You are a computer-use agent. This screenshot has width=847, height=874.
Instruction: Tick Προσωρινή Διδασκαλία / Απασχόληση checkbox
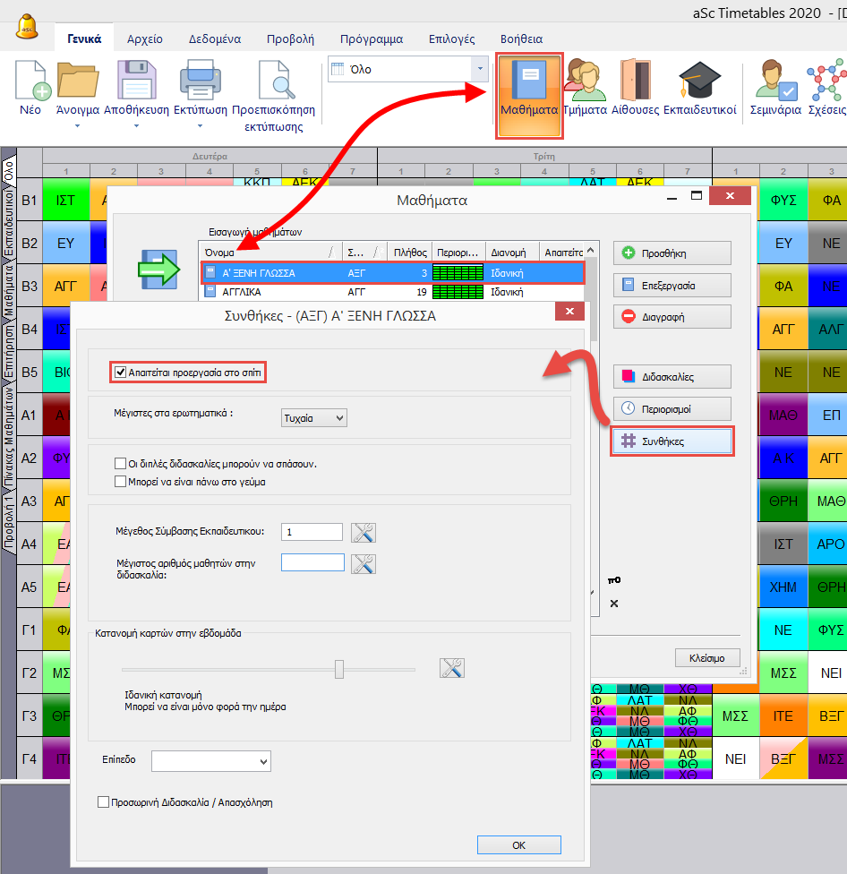104,802
